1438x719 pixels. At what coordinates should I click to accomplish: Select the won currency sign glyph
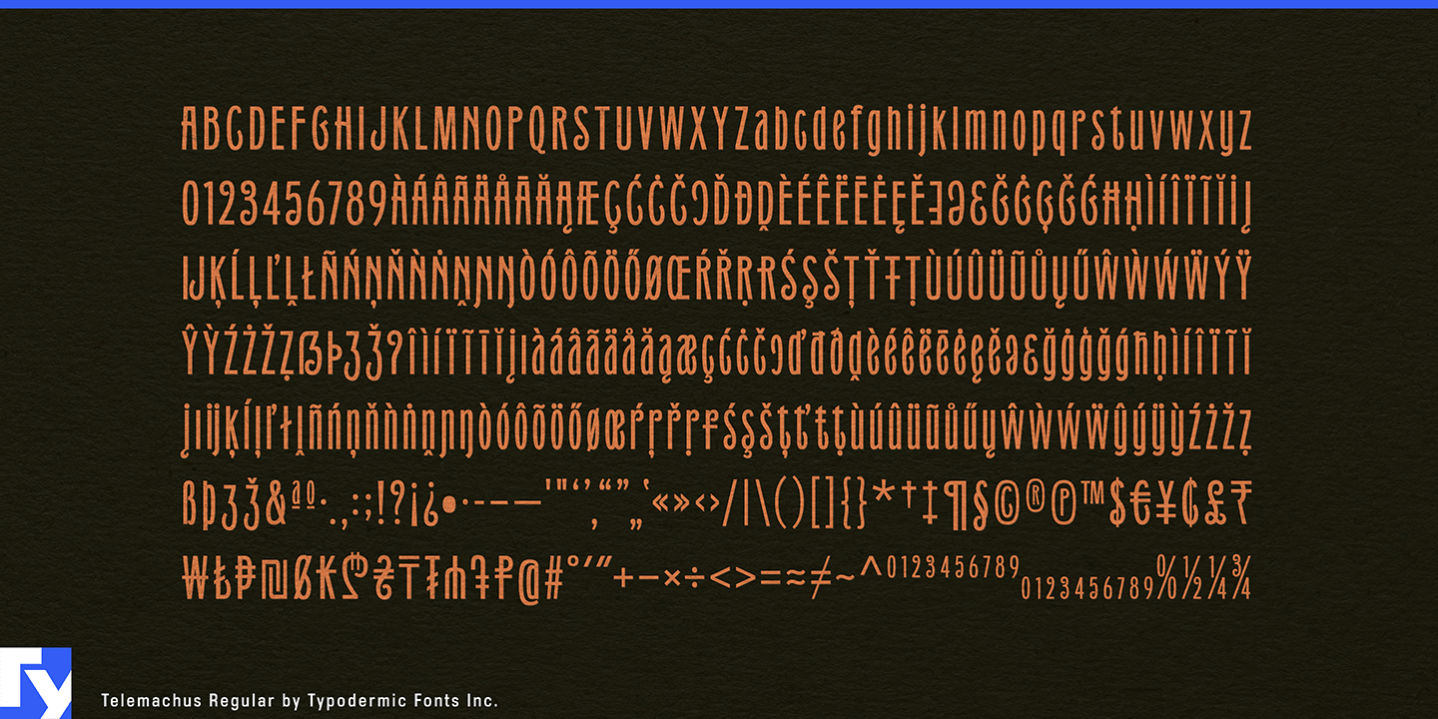pyautogui.click(x=194, y=581)
